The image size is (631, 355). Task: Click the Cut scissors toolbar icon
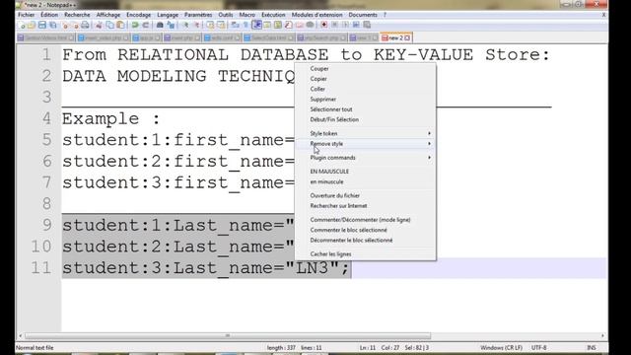pyautogui.click(x=99, y=25)
